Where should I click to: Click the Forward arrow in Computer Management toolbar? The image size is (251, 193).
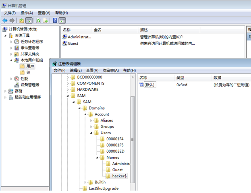point(12,21)
